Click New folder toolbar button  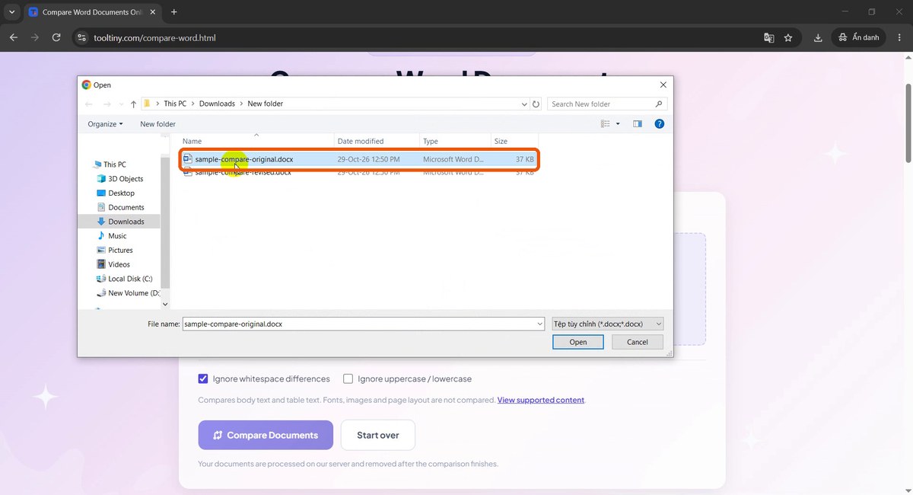pos(157,124)
